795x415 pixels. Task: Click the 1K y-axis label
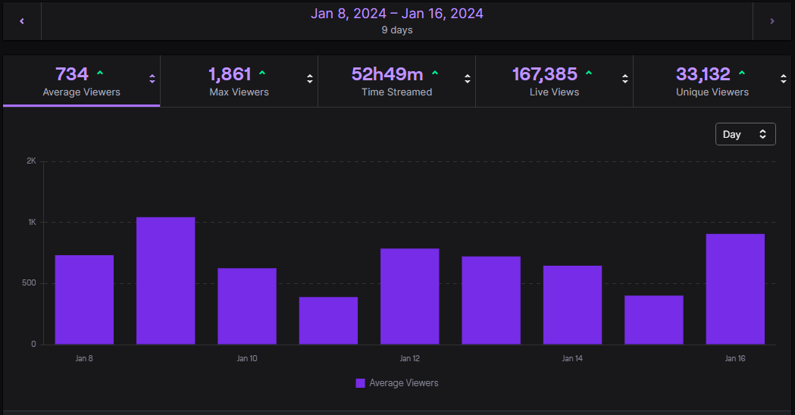[x=32, y=222]
